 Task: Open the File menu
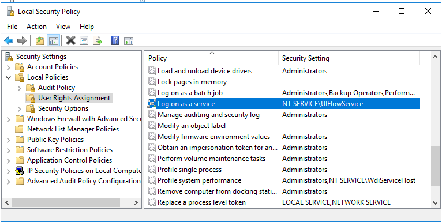pos(12,27)
